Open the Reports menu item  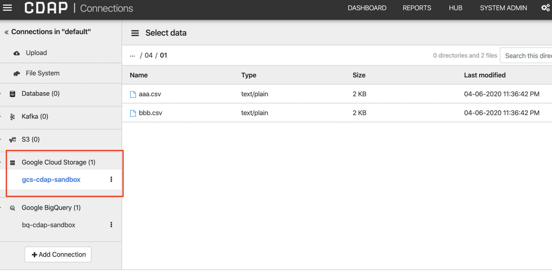point(417,8)
